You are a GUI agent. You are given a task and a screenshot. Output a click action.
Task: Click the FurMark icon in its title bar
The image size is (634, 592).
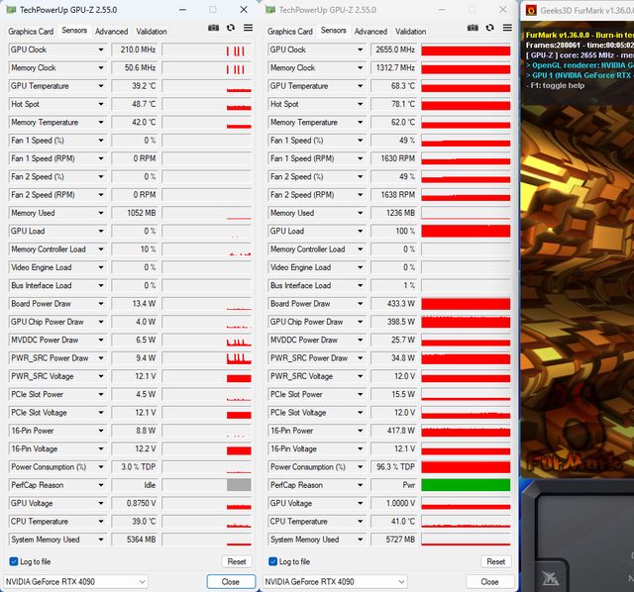(x=532, y=10)
